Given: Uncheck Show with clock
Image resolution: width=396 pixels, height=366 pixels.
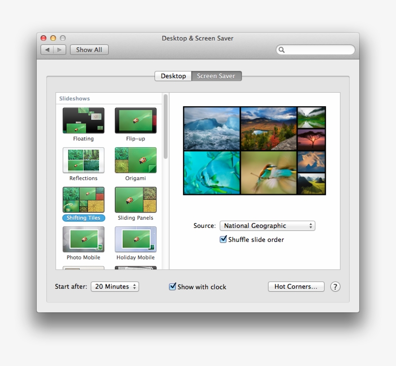Looking at the screenshot, I should (172, 286).
